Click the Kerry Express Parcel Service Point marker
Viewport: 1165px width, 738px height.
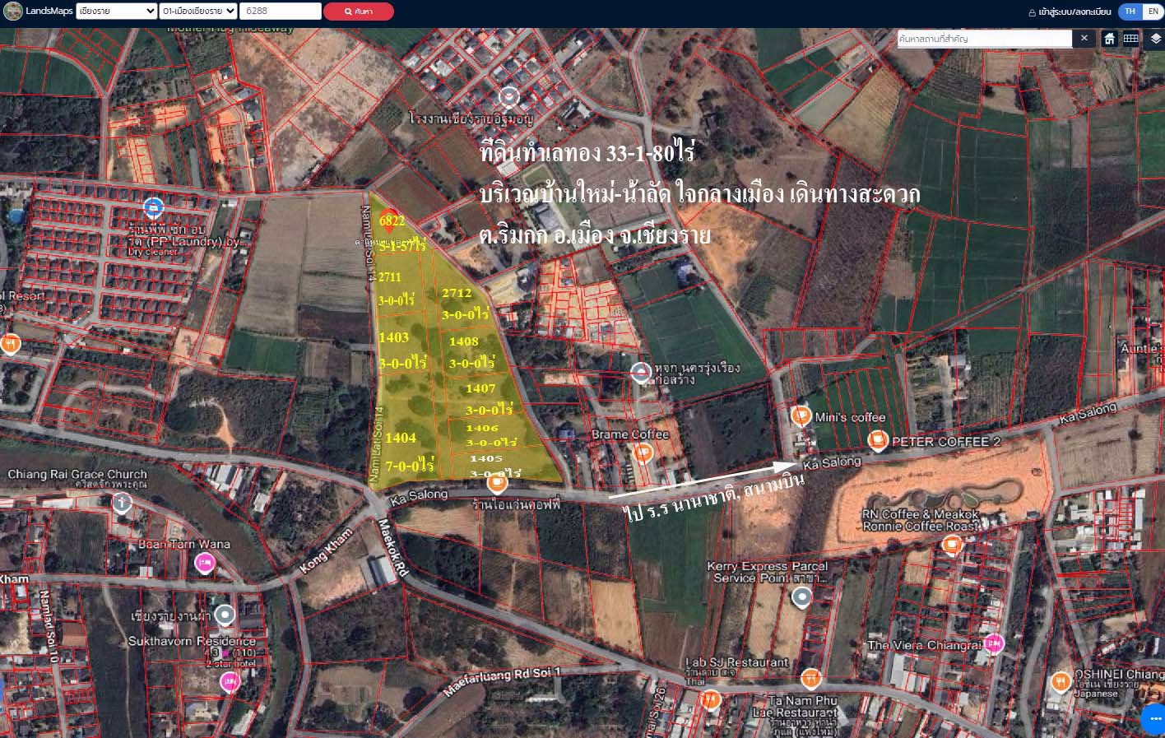tap(801, 598)
